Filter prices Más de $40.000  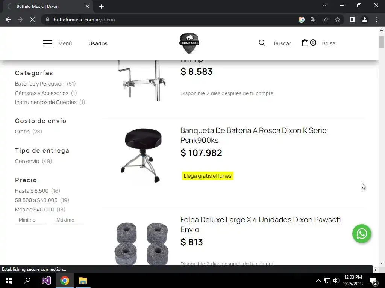click(x=34, y=210)
